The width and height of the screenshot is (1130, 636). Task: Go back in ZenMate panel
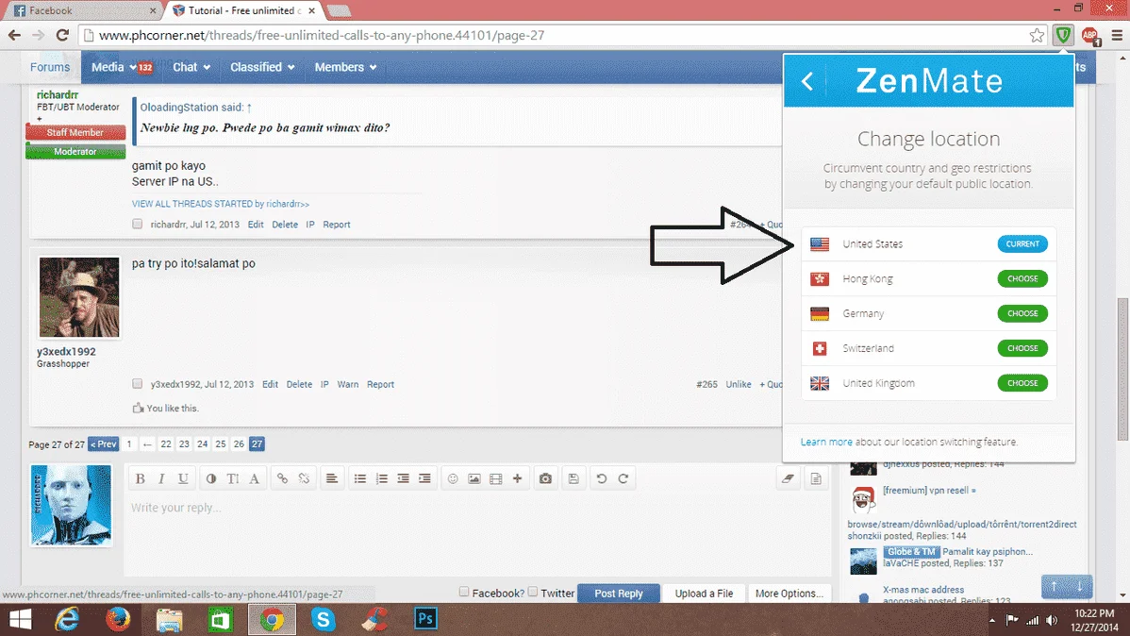(x=807, y=81)
